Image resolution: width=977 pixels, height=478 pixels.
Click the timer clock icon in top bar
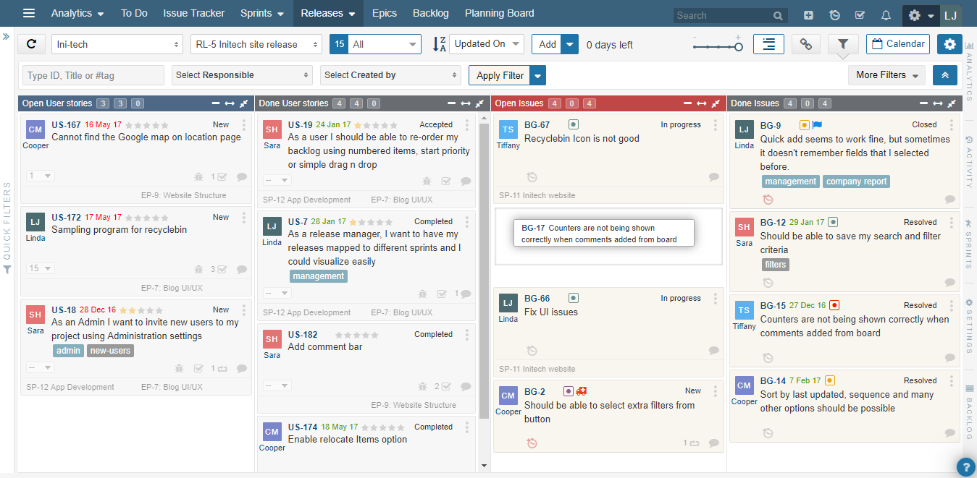tap(834, 15)
